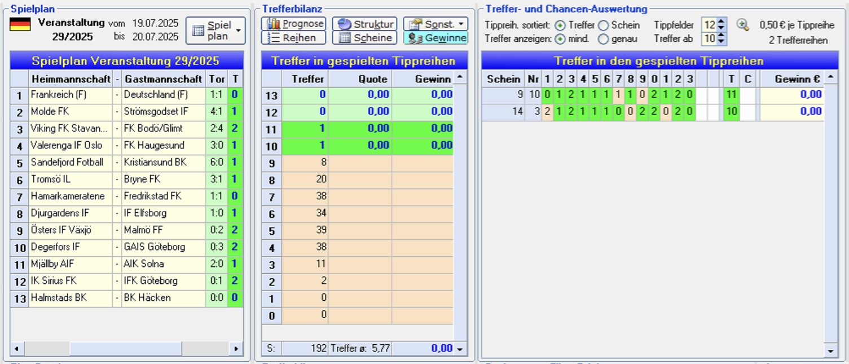The height and width of the screenshot is (364, 849).
Task: Click the Schein column header
Action: pos(503,78)
